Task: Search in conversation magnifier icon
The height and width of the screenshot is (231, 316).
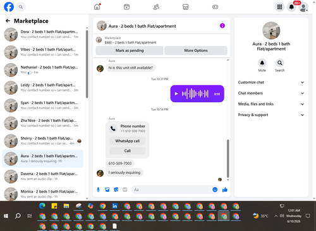Action: [x=280, y=63]
